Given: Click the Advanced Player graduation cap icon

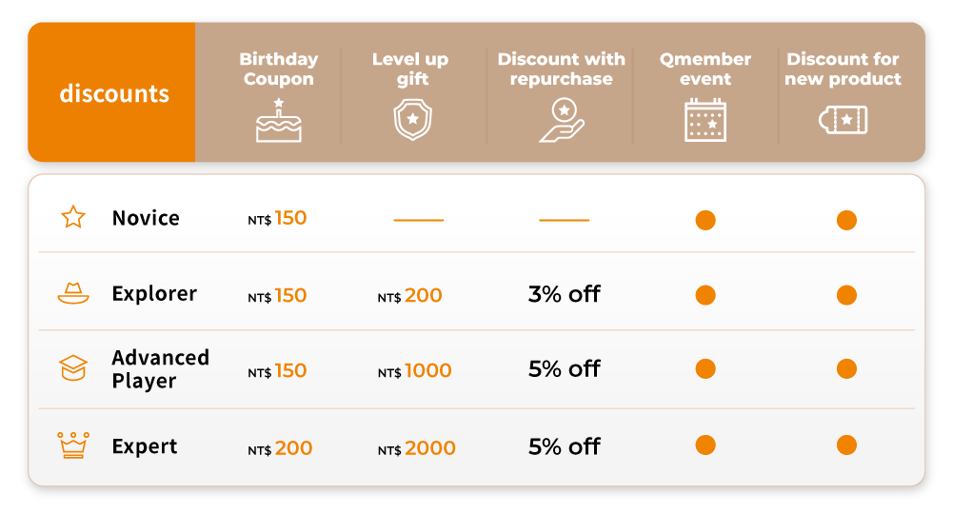Looking at the screenshot, I should [x=73, y=368].
